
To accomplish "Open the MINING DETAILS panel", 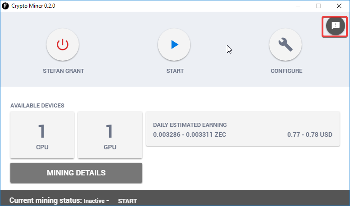I will click(x=76, y=173).
